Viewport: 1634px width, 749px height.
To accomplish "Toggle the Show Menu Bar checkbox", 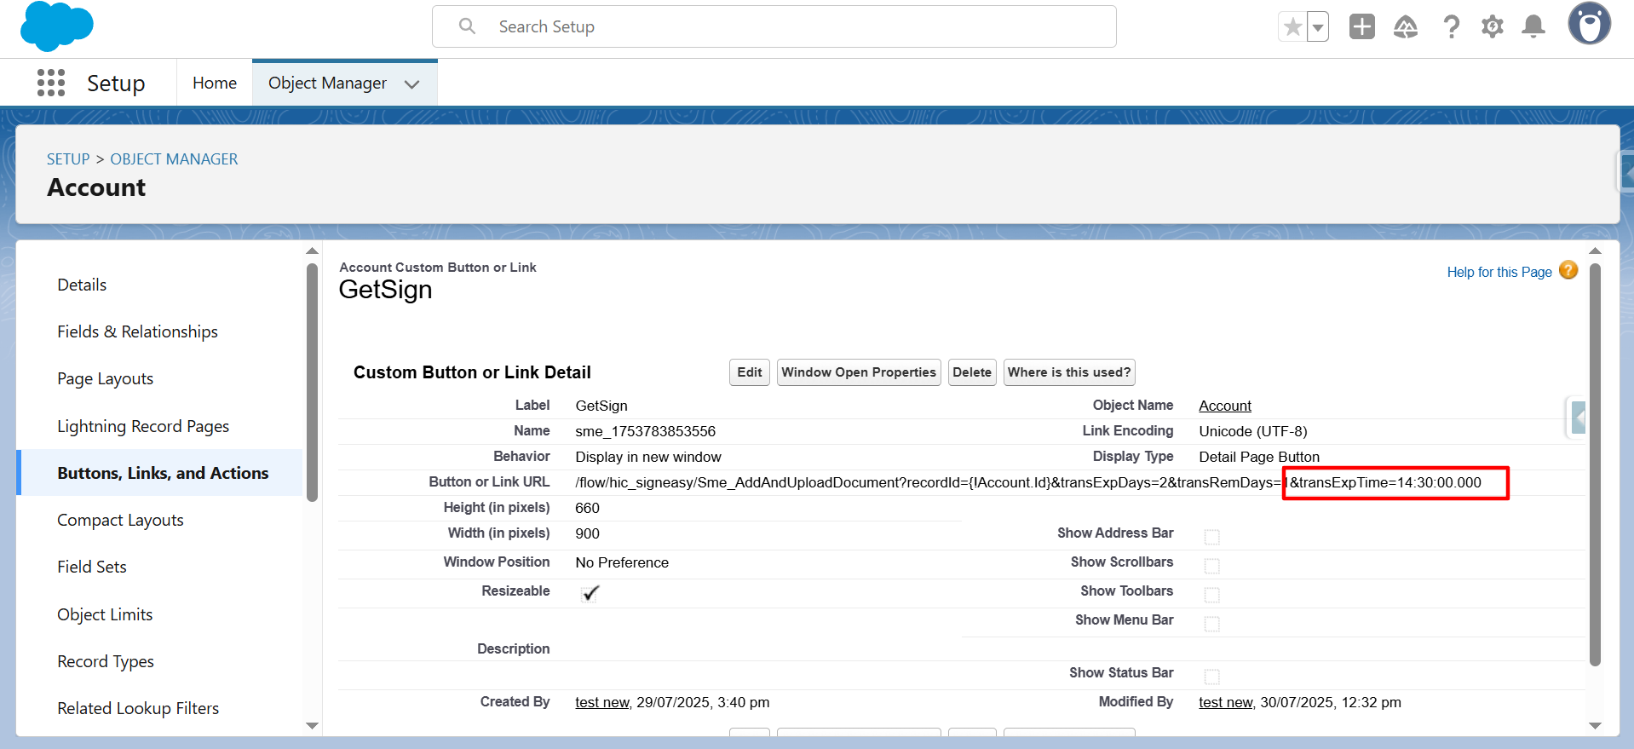I will [1211, 624].
